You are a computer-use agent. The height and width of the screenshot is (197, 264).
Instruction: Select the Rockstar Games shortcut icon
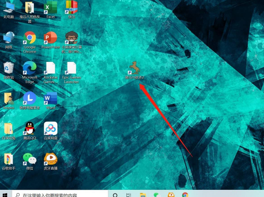50,68
